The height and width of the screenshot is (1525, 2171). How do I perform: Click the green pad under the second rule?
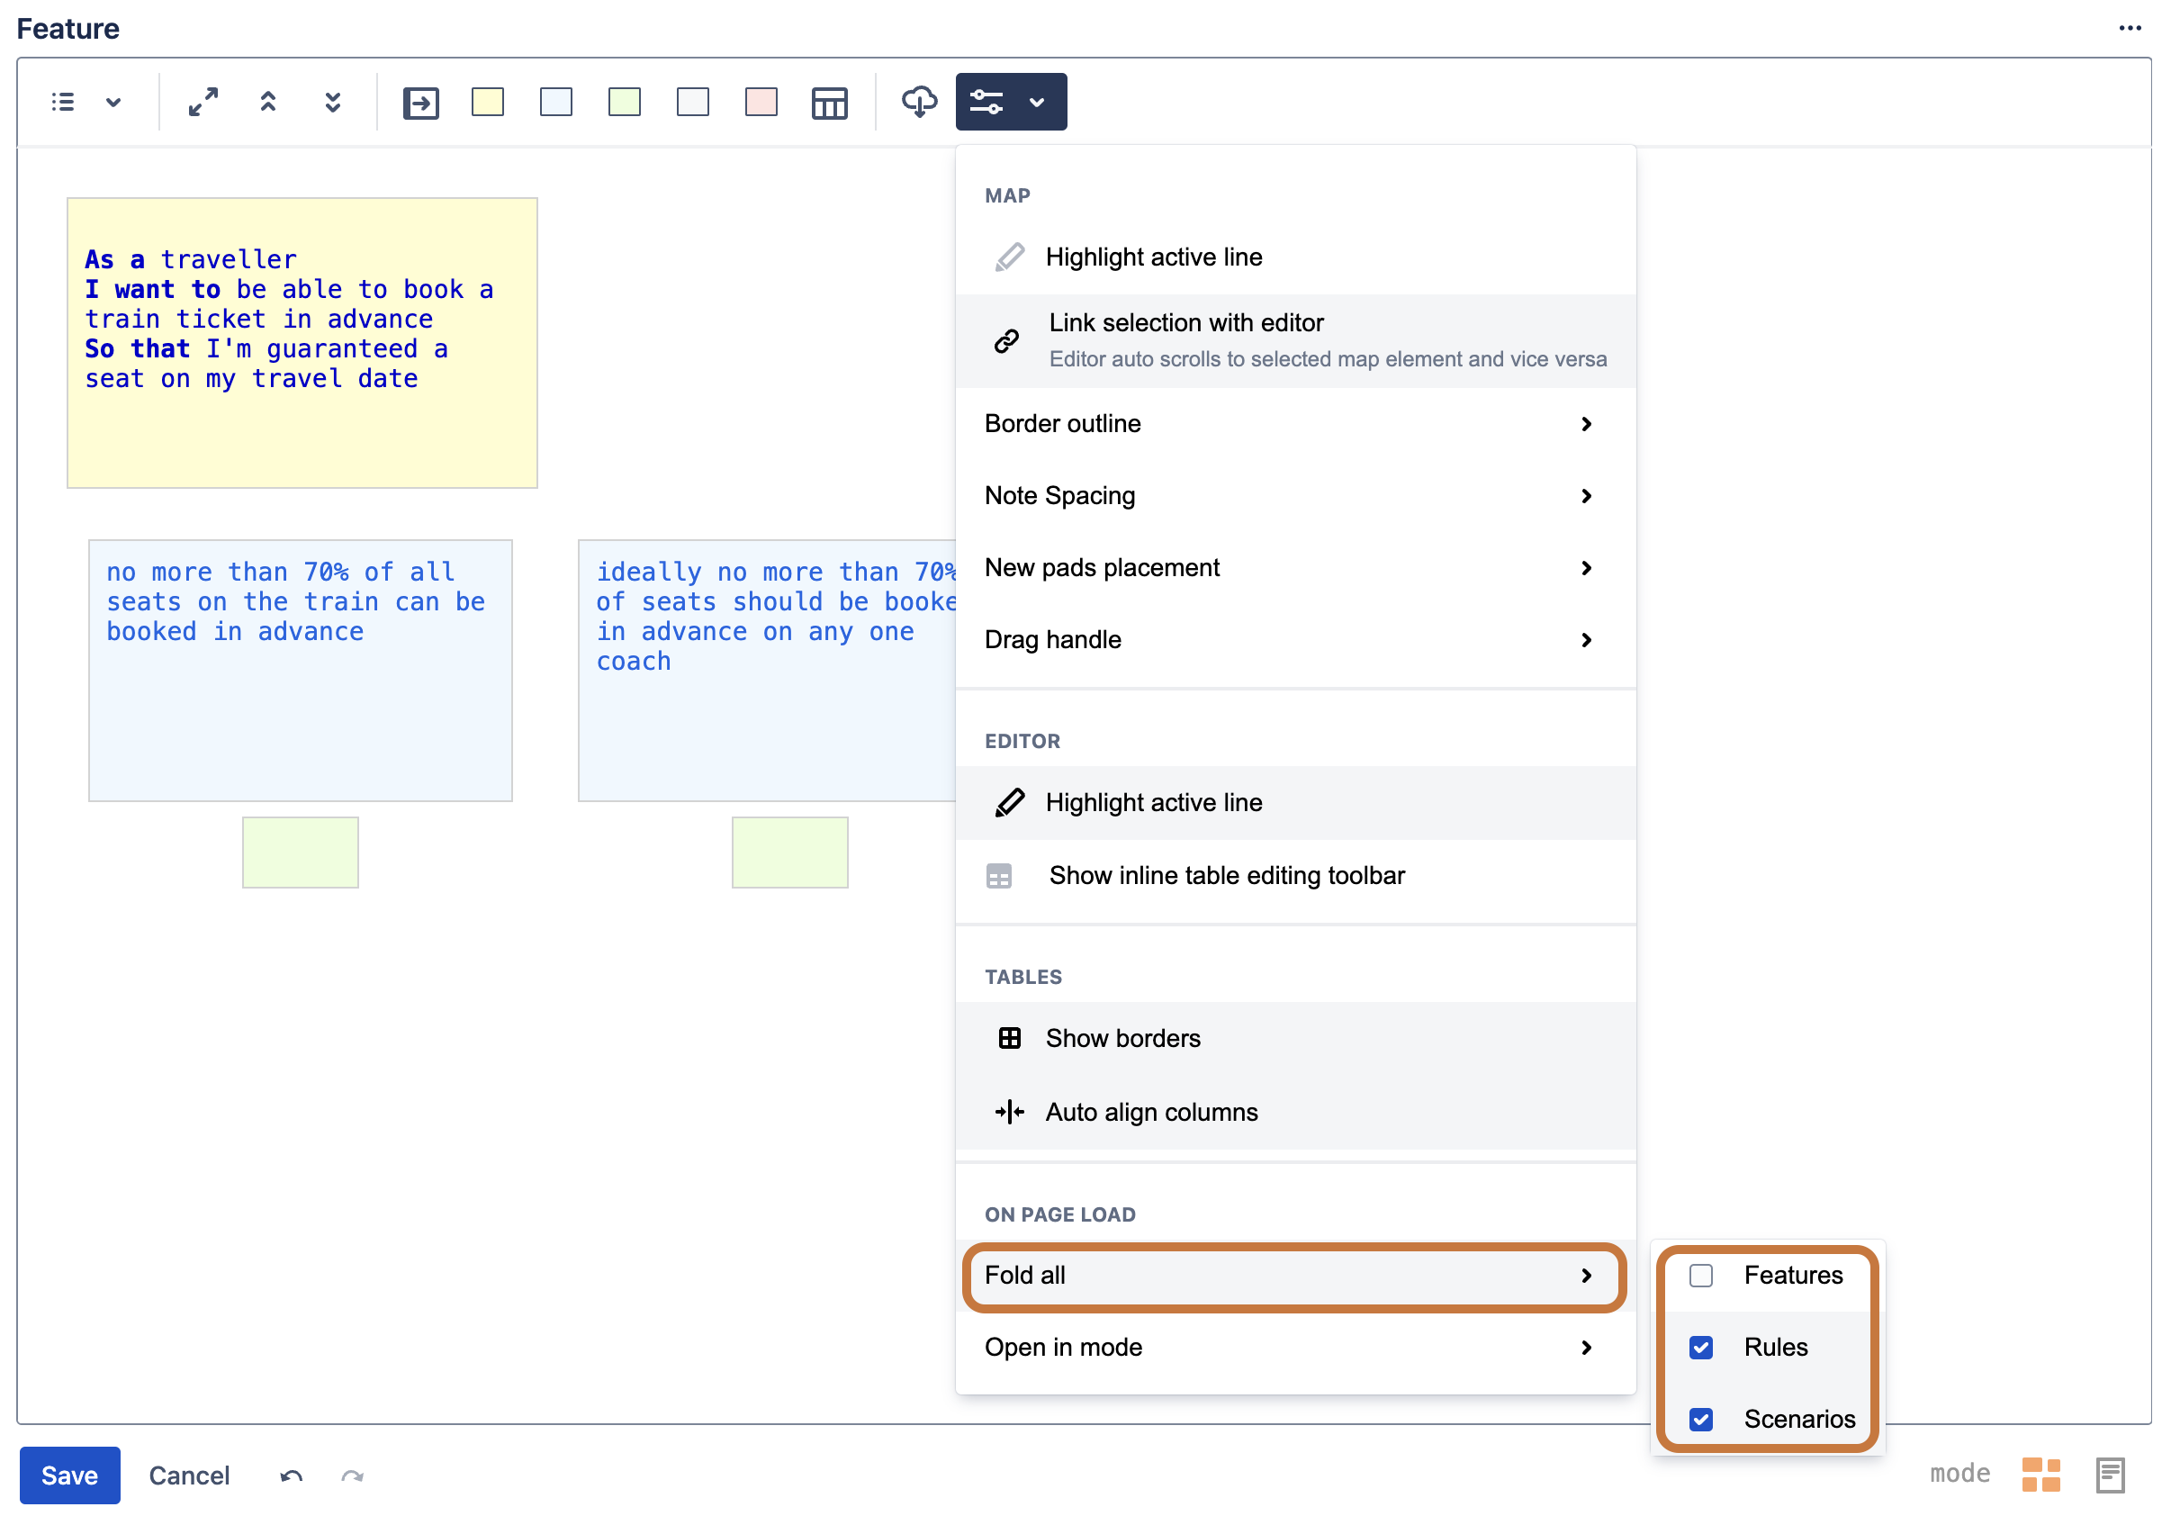(x=790, y=853)
